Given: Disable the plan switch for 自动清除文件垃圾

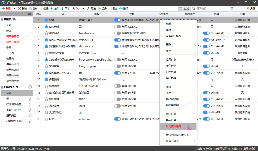Looking at the screenshot, I should click(117, 73).
